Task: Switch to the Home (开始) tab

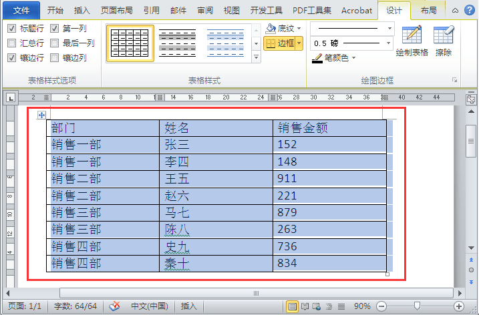Action: 55,11
